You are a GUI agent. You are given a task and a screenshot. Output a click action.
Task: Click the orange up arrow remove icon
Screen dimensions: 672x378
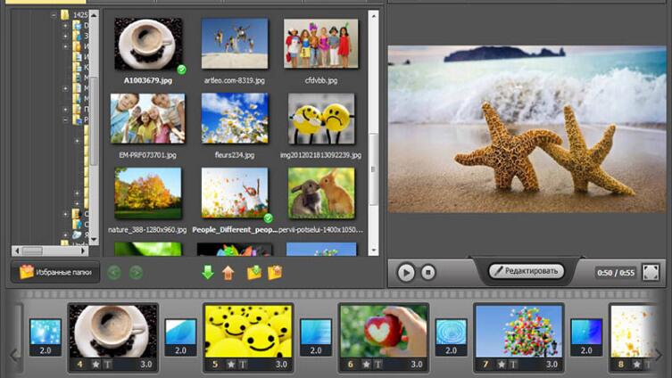point(228,273)
